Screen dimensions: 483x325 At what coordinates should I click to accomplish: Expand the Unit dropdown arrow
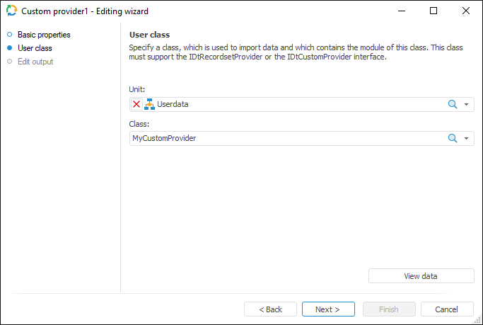[x=467, y=105]
